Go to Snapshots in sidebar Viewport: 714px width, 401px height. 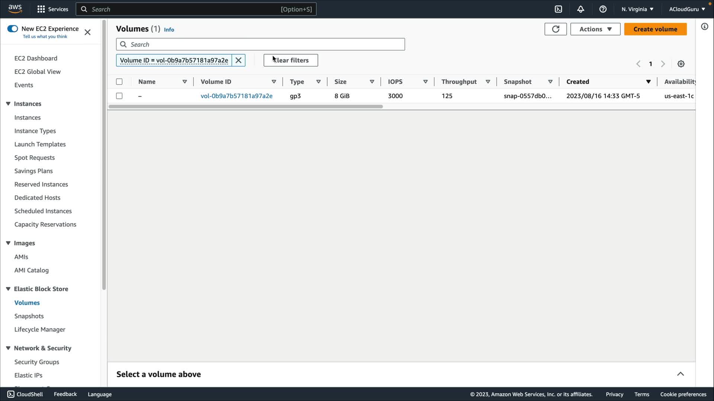(29, 316)
